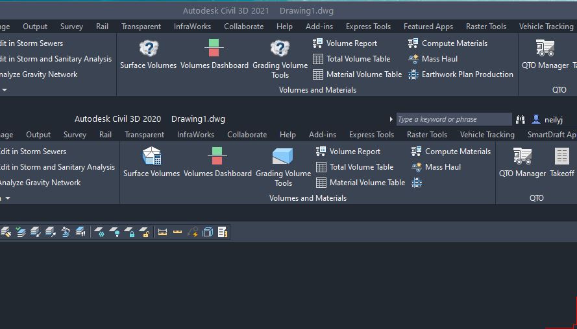Click Analyze Gravity Network in 2020 ribbon
This screenshot has width=577, height=329.
pyautogui.click(x=40, y=183)
